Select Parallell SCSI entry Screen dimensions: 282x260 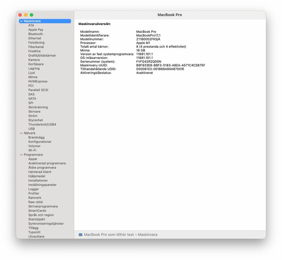click(x=38, y=90)
